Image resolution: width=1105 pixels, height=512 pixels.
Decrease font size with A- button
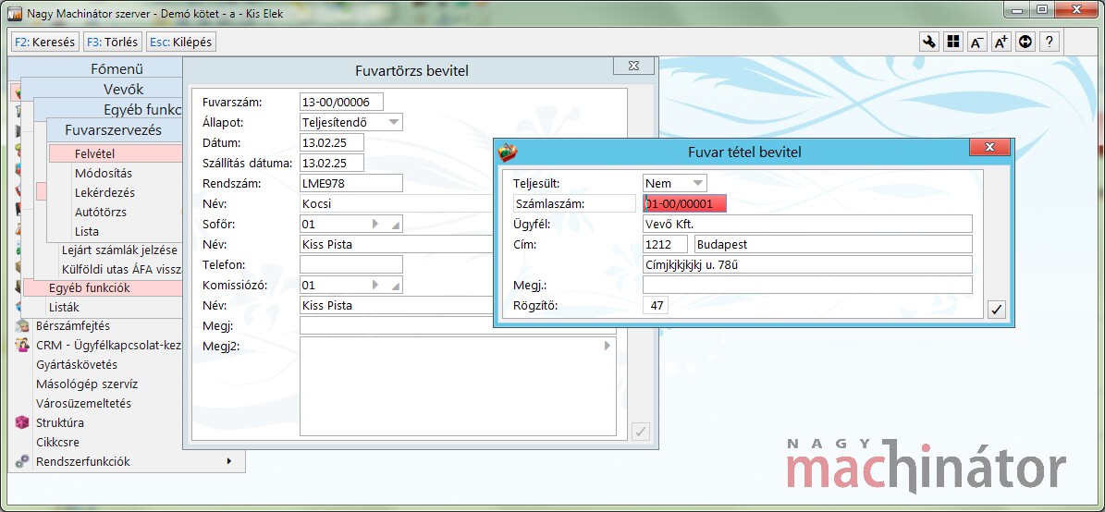(976, 43)
